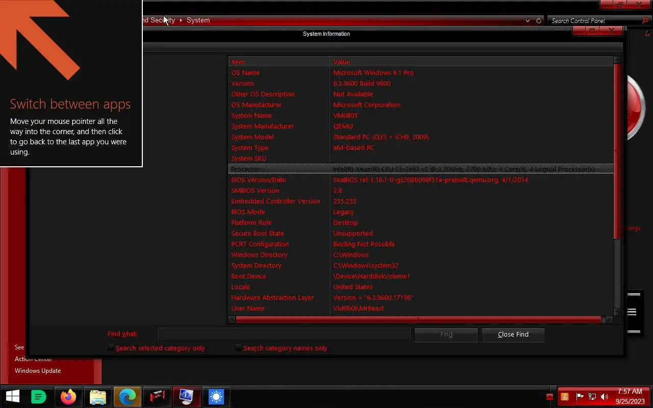Select the System Directory row
This screenshot has width=653, height=408.
click(x=421, y=265)
